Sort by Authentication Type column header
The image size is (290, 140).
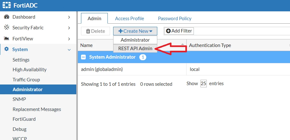(x=238, y=45)
